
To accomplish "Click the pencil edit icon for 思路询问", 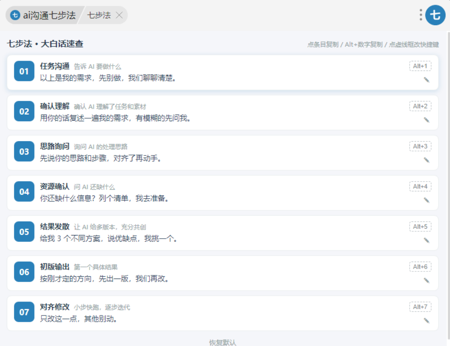I will point(427,160).
